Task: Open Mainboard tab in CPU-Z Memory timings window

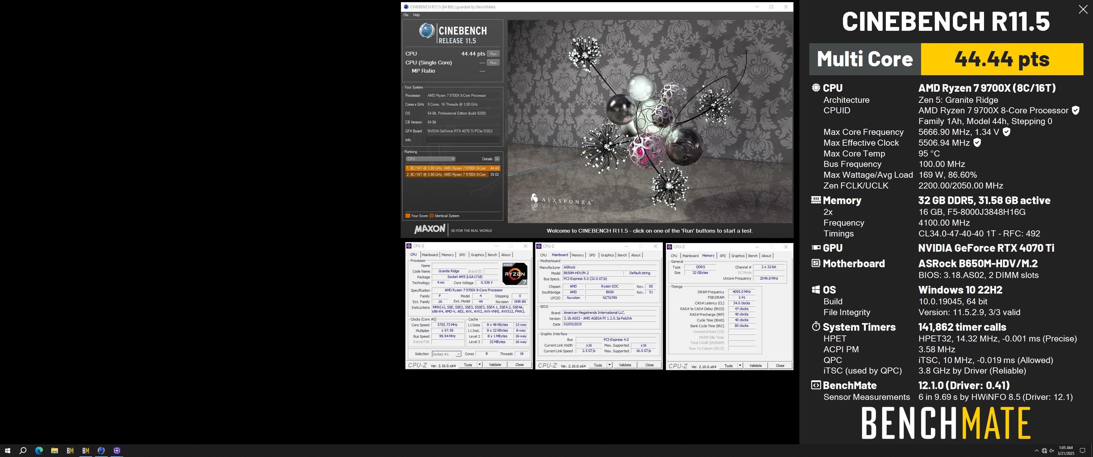Action: tap(690, 255)
